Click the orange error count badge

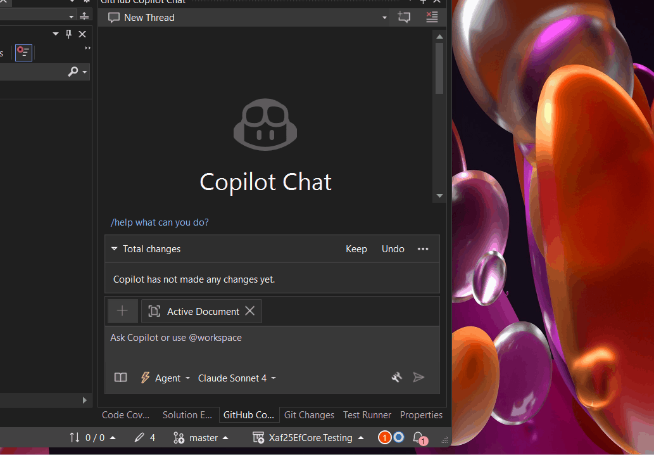coord(384,437)
